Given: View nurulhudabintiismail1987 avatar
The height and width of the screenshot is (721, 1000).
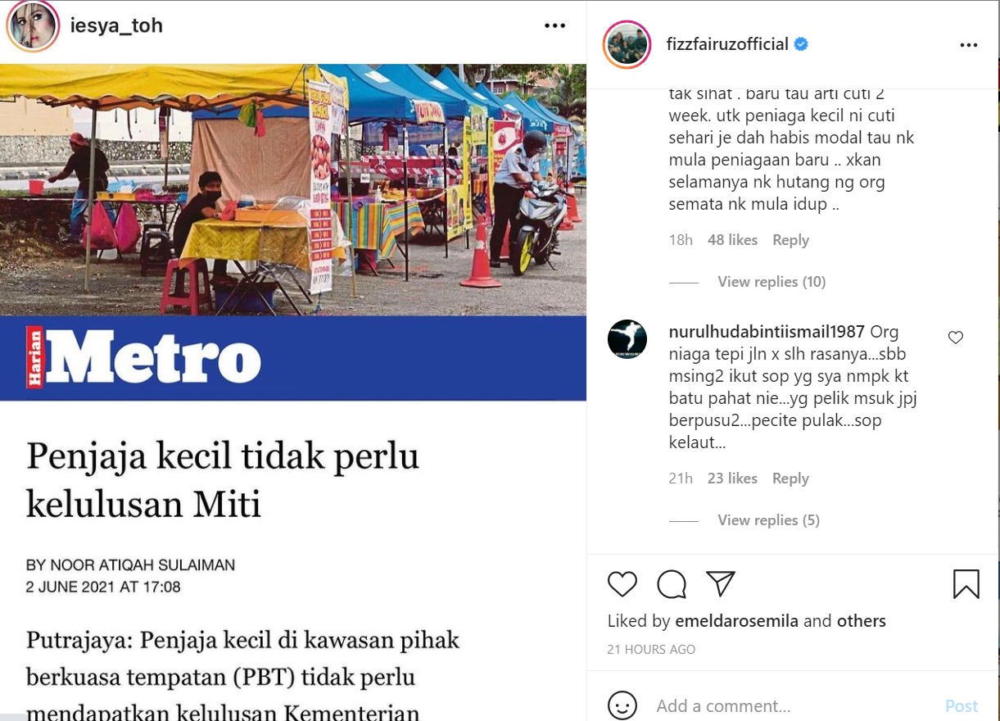Looking at the screenshot, I should (627, 339).
